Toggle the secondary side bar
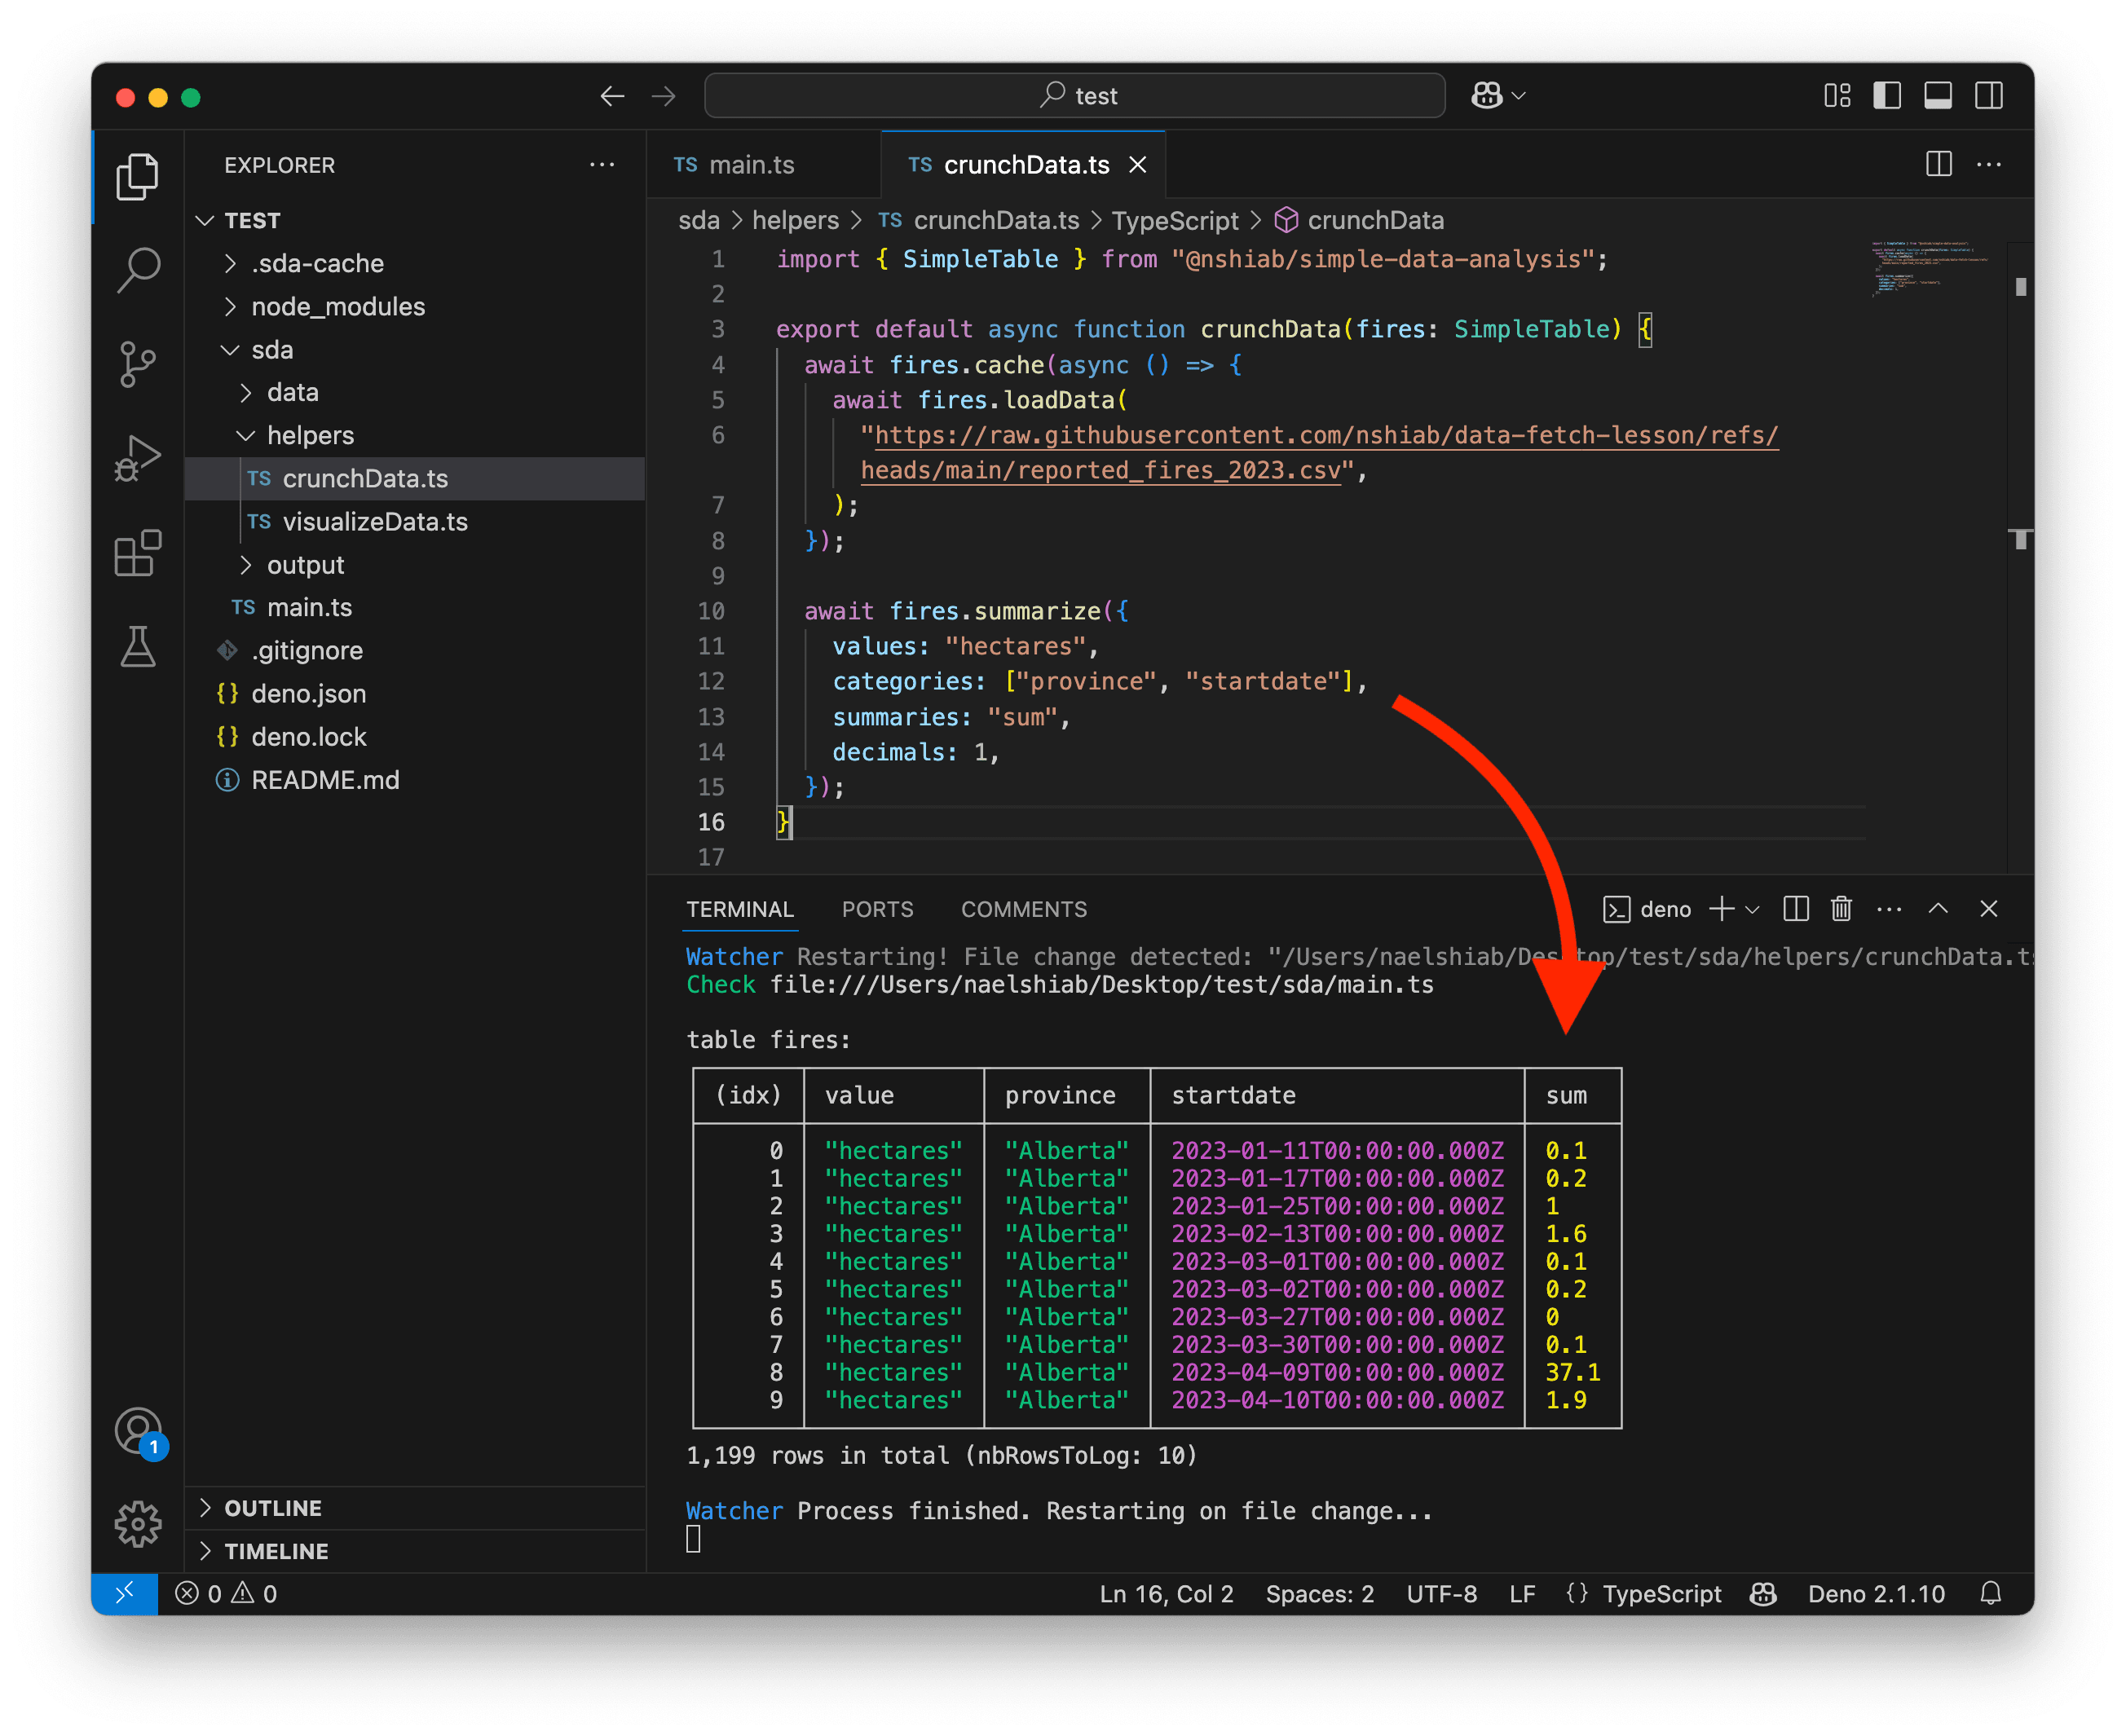The width and height of the screenshot is (2126, 1736). tap(1989, 96)
